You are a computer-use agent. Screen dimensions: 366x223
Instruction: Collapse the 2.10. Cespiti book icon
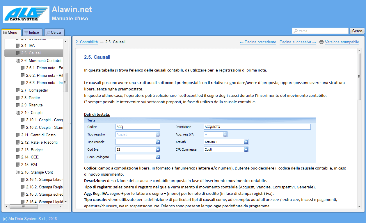click(18, 113)
